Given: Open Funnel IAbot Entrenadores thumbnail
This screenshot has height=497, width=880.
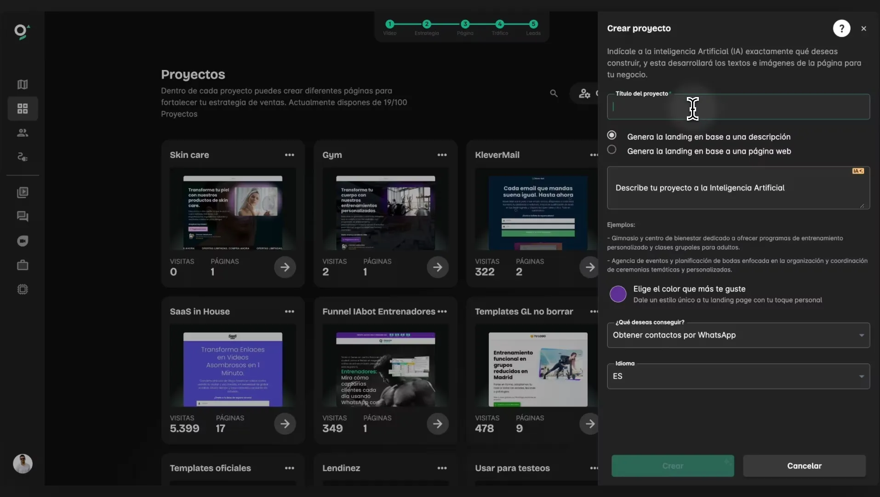Looking at the screenshot, I should 385,366.
